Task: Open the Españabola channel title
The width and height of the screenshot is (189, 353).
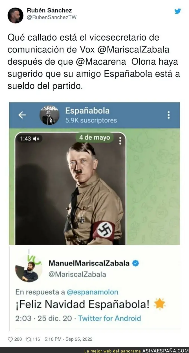Action: point(87,111)
